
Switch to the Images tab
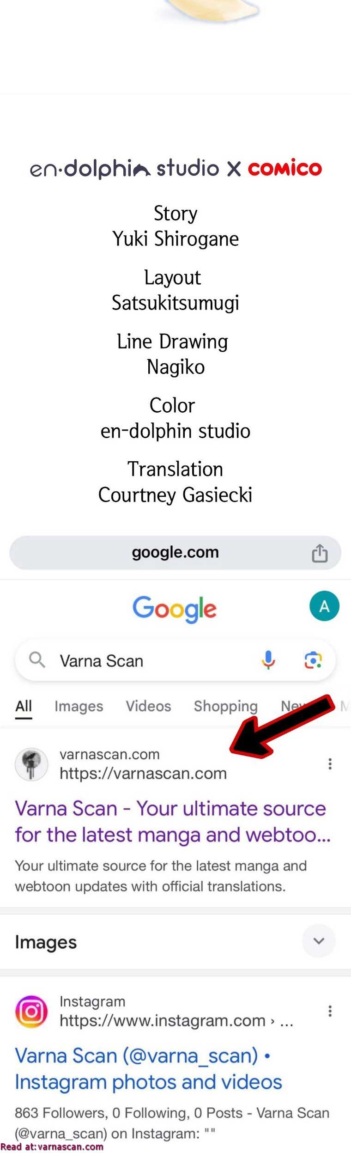click(79, 706)
